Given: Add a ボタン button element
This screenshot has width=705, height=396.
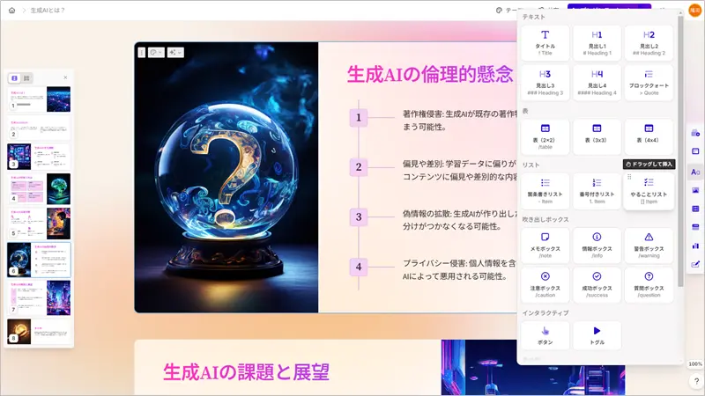Looking at the screenshot, I should (x=545, y=335).
